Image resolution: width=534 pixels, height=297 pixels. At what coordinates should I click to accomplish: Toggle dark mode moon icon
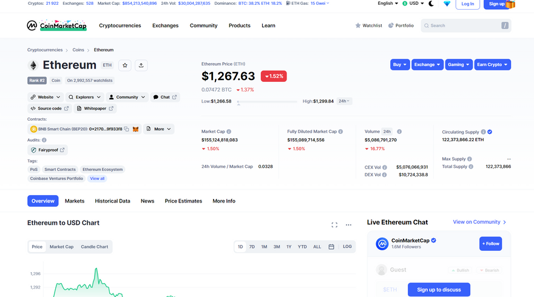(x=431, y=4)
